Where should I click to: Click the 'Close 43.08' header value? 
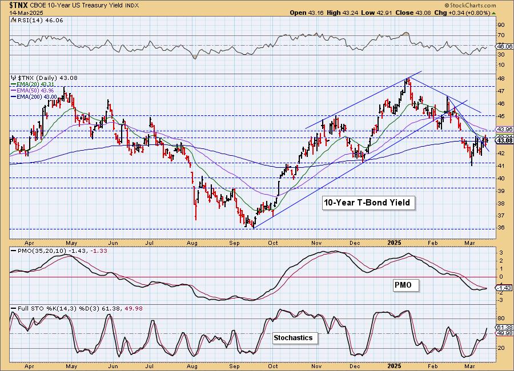(x=413, y=13)
